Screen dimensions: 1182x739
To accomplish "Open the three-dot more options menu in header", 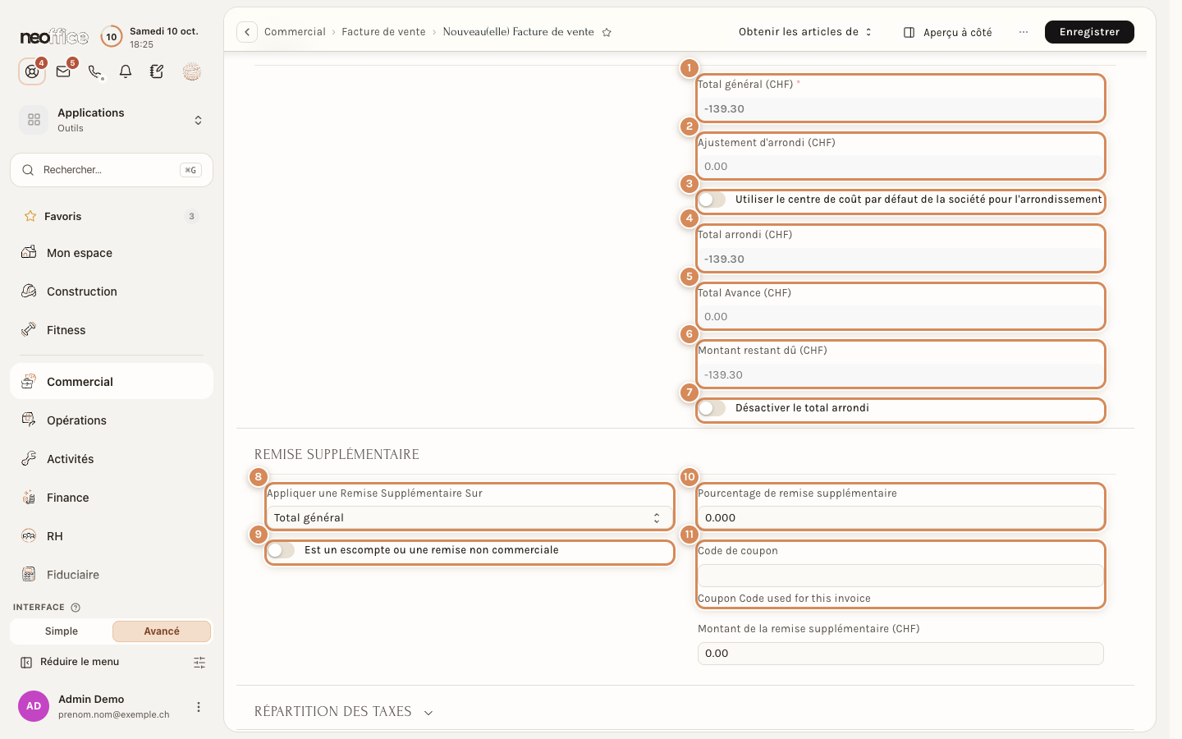I will [1023, 32].
